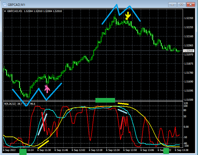The height and width of the screenshot is (155, 198).
Task: Click the 6 Sep 12:02 time label
Action: tap(78, 150)
